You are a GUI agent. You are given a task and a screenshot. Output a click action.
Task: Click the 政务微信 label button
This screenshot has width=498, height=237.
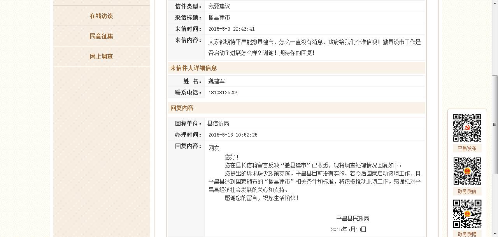(467, 191)
